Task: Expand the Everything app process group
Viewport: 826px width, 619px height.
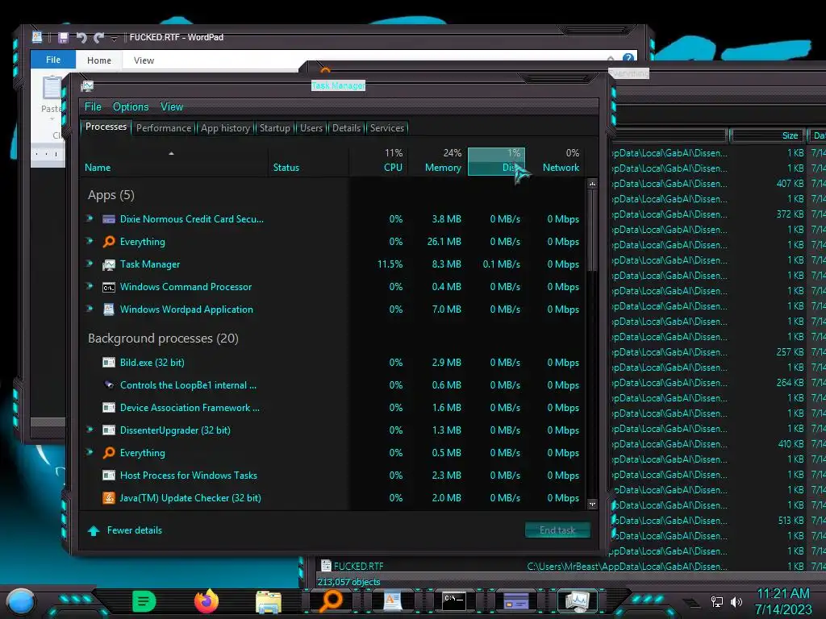Action: tap(90, 240)
